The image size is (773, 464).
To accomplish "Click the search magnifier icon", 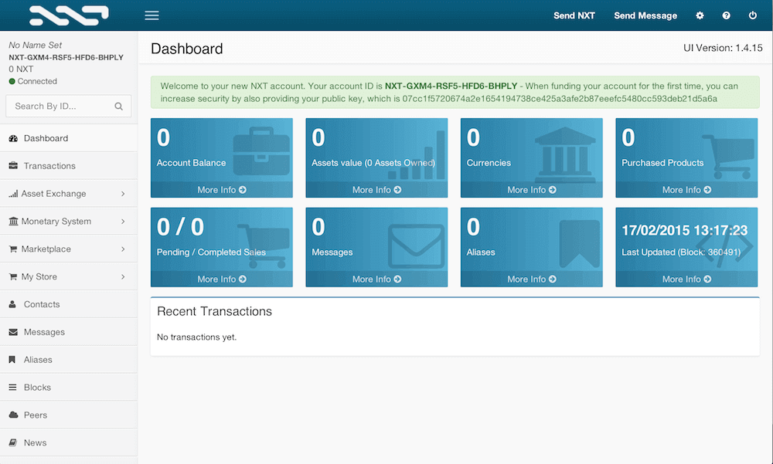I will [118, 107].
